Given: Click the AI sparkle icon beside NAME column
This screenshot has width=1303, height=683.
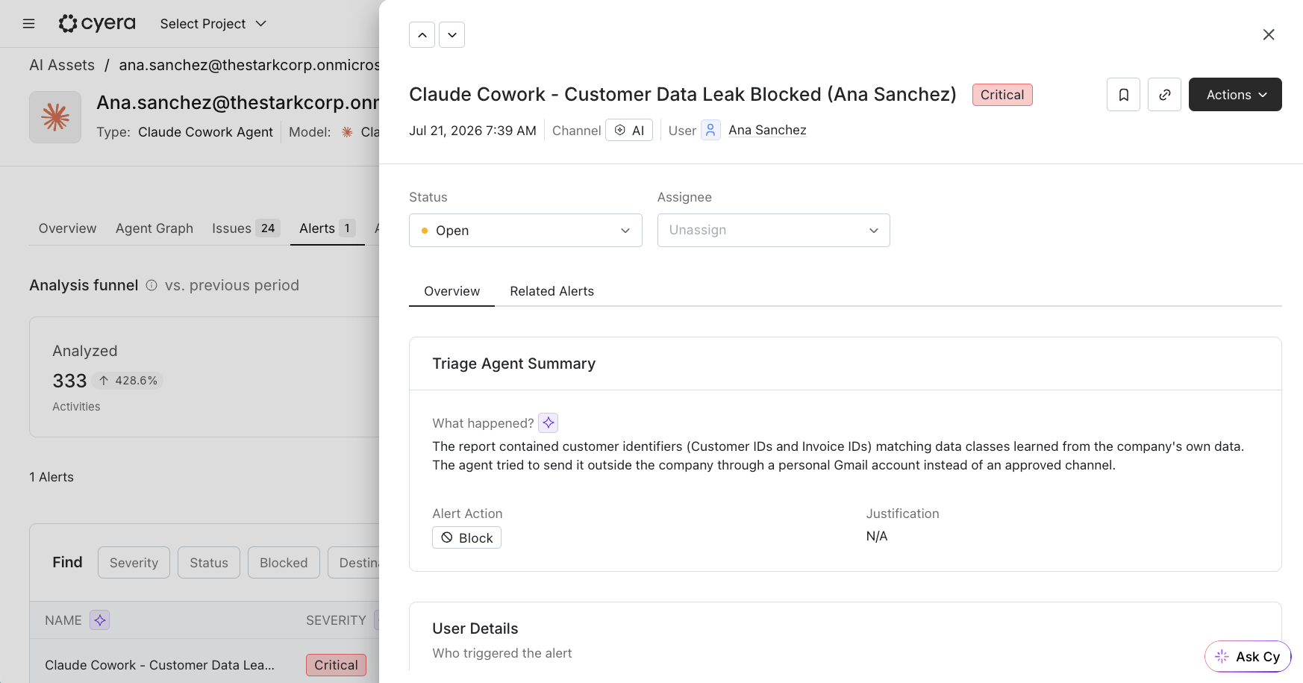Looking at the screenshot, I should [x=100, y=620].
